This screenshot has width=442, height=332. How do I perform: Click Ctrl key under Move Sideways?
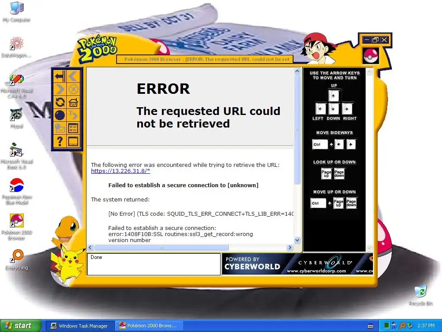320,144
